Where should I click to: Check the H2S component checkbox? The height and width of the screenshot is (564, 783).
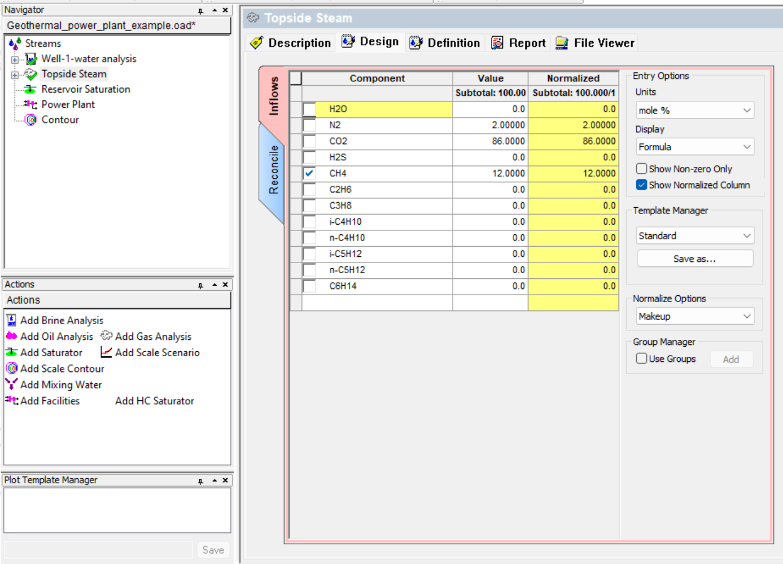[309, 158]
